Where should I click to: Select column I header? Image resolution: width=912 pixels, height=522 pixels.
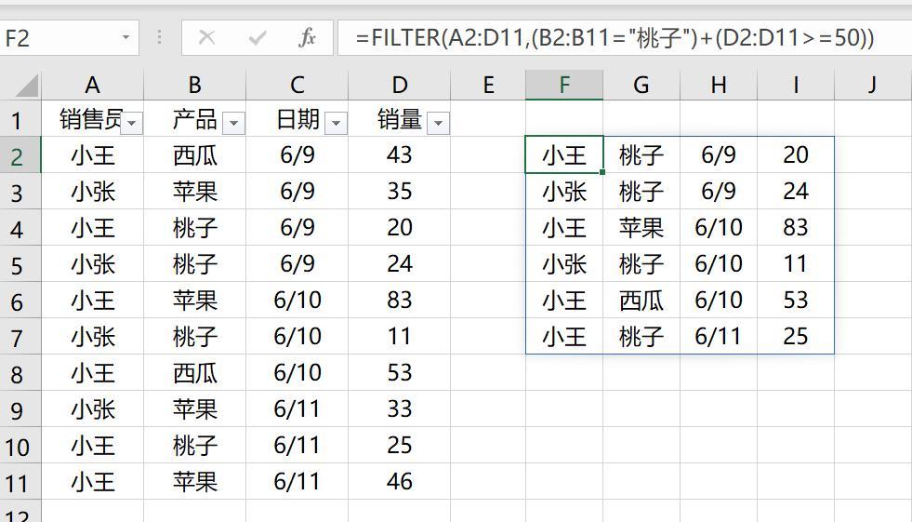[x=796, y=85]
